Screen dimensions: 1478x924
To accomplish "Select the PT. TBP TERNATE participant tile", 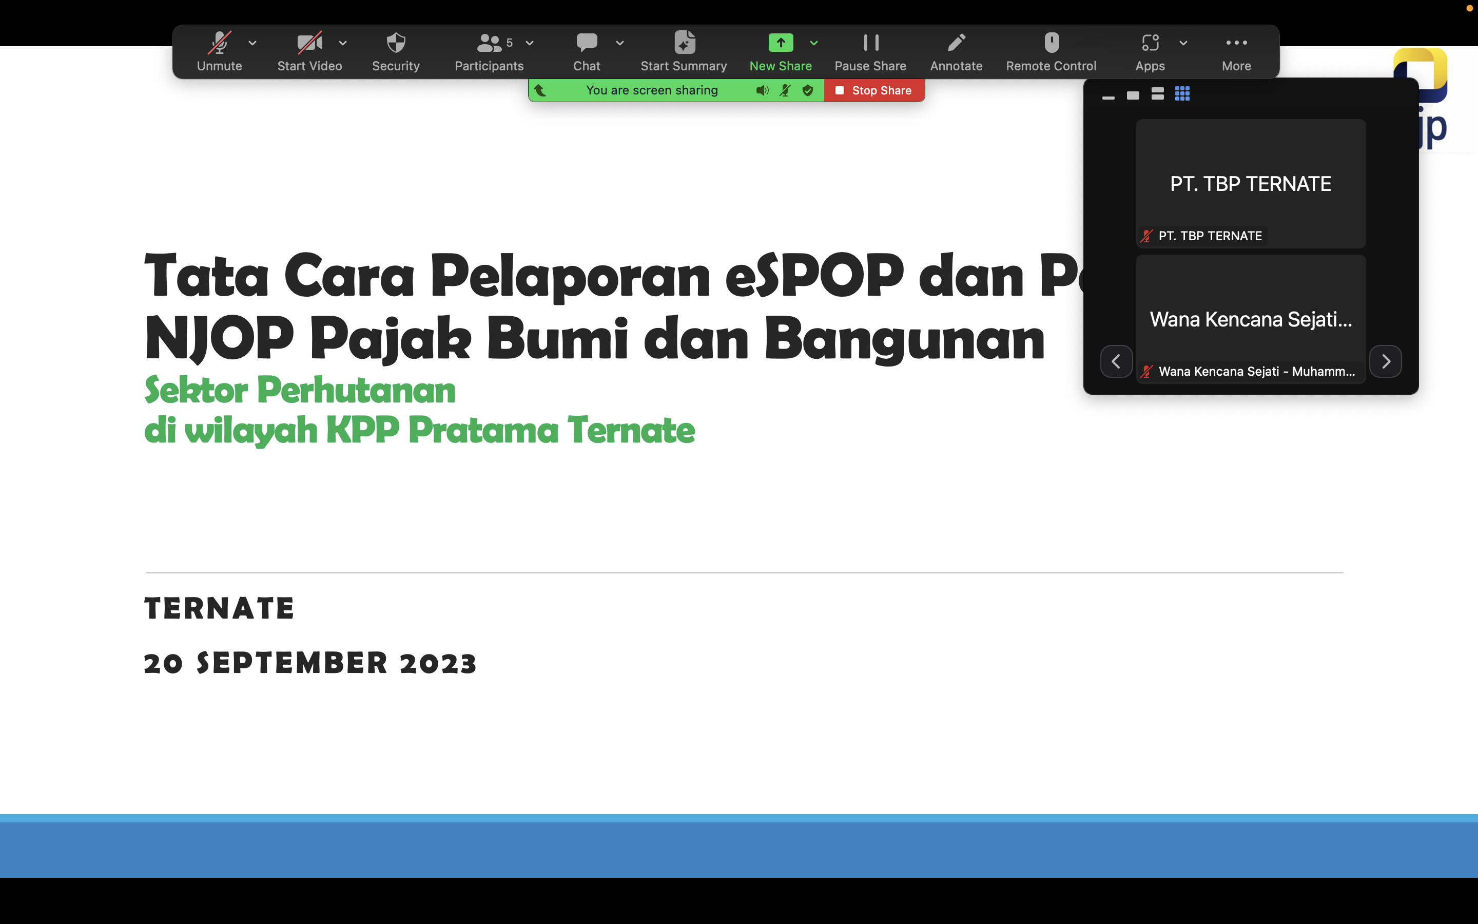I will click(x=1250, y=183).
